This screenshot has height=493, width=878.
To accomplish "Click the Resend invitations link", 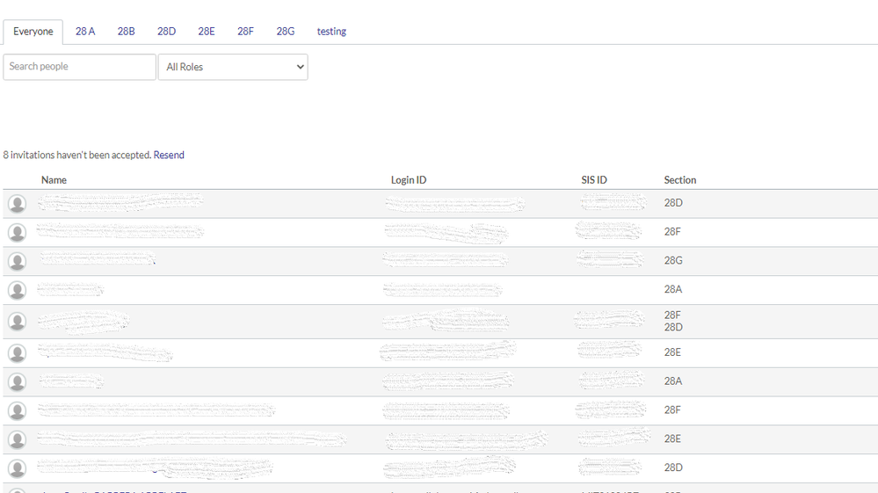I will [x=169, y=155].
